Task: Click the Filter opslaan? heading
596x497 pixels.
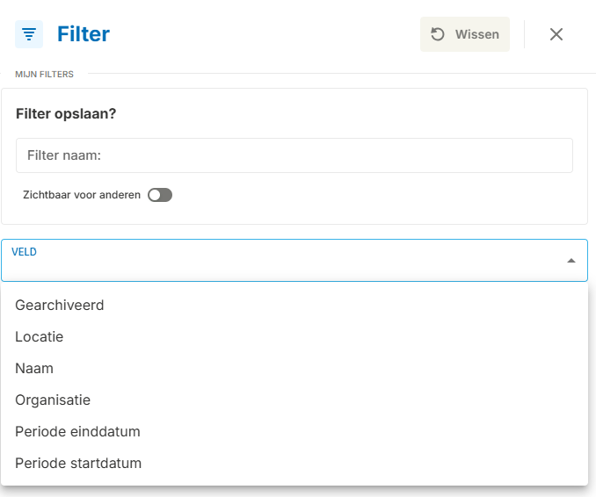Action: coord(66,114)
